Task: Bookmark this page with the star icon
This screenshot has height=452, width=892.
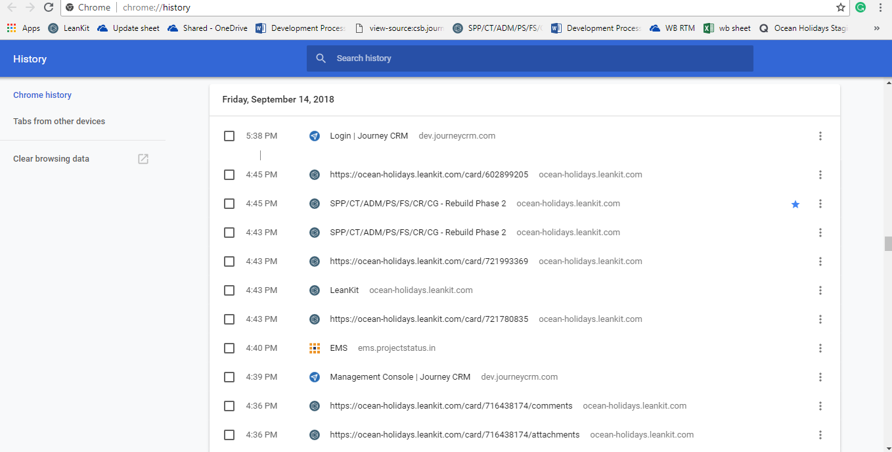Action: (x=841, y=7)
